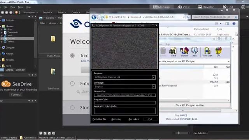Switch to the Catalog tab
Viewport: 249px width, 140px height.
click(9, 70)
